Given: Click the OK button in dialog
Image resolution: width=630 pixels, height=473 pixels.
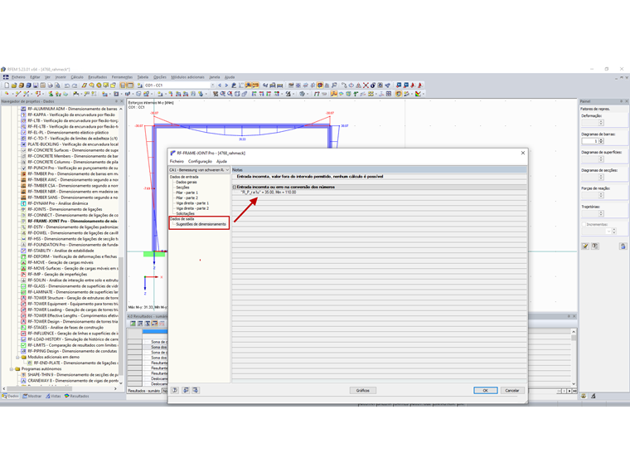Looking at the screenshot, I should (486, 391).
